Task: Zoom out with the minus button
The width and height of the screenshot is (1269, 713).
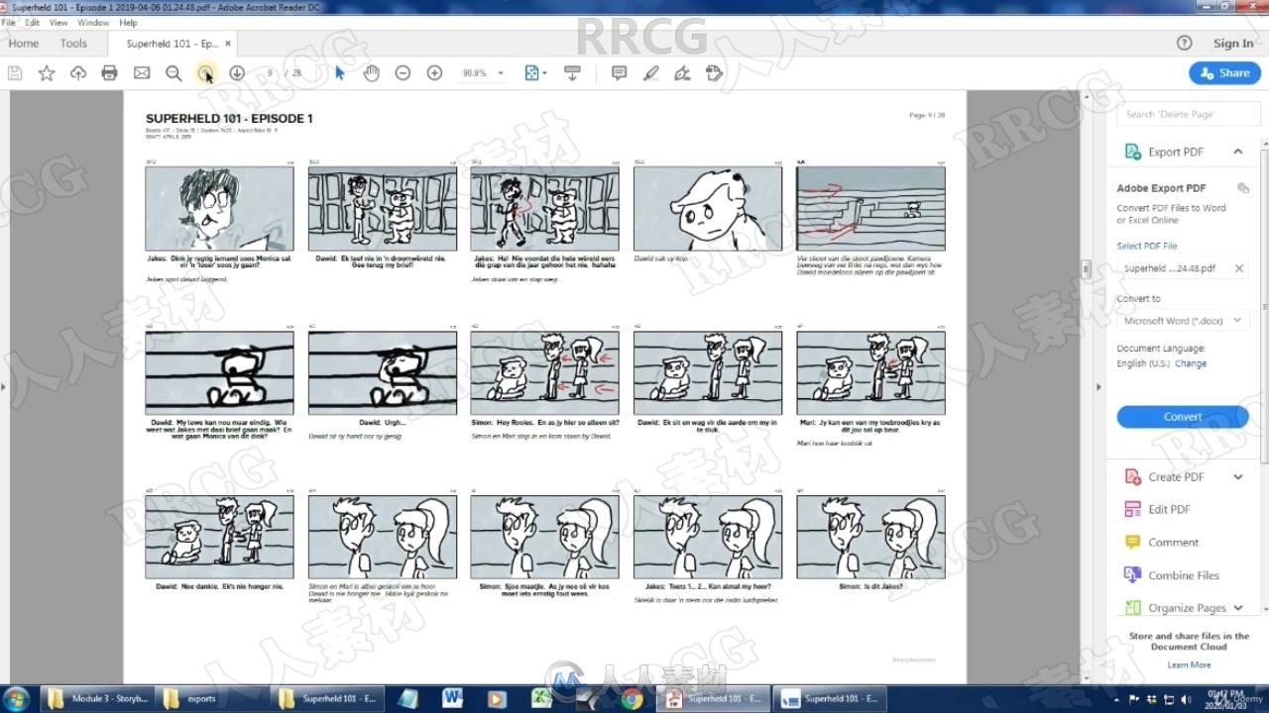Action: [403, 73]
